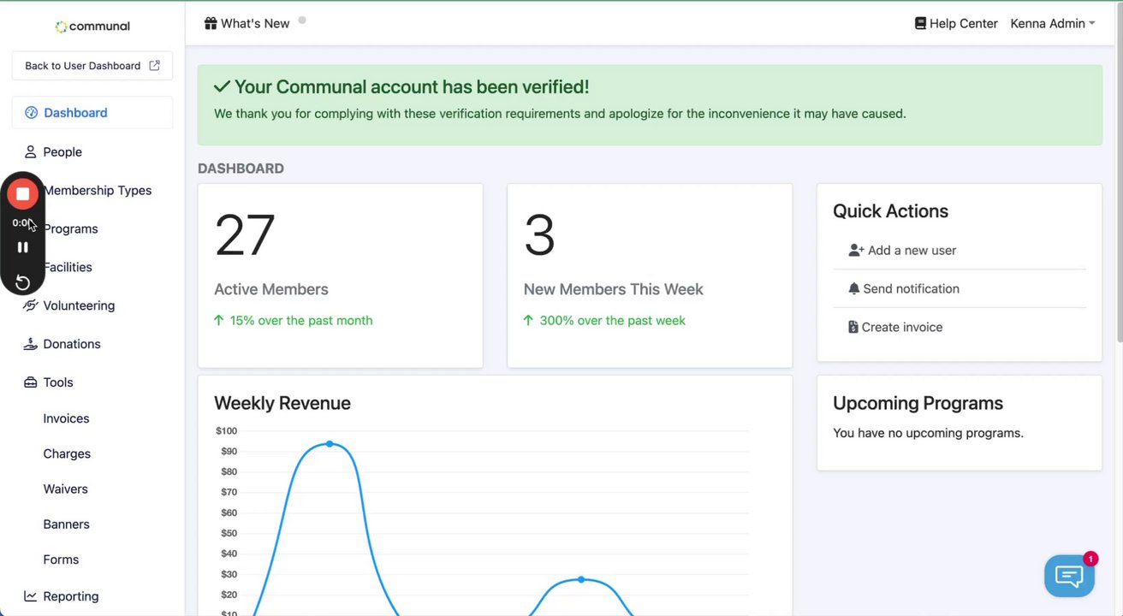This screenshot has width=1123, height=616.
Task: Click the What's New gift icon
Action: tap(211, 23)
